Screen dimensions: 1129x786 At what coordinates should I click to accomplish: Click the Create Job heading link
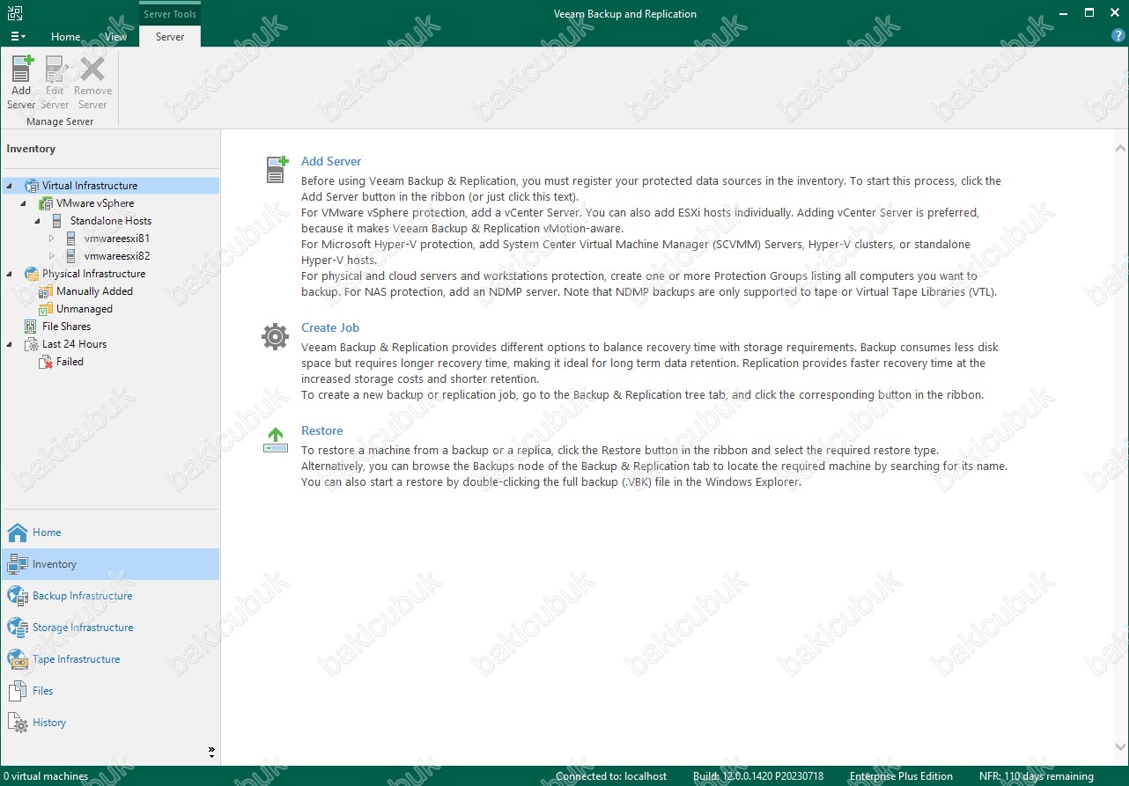pyautogui.click(x=330, y=327)
